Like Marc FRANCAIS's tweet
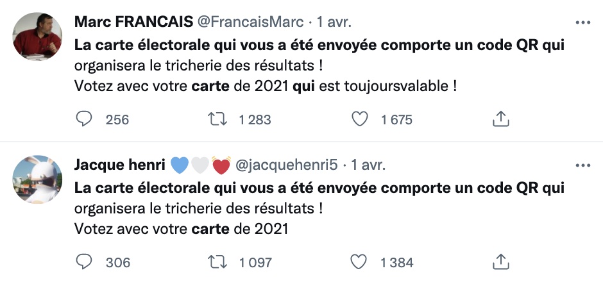The width and height of the screenshot is (603, 282). tap(361, 119)
